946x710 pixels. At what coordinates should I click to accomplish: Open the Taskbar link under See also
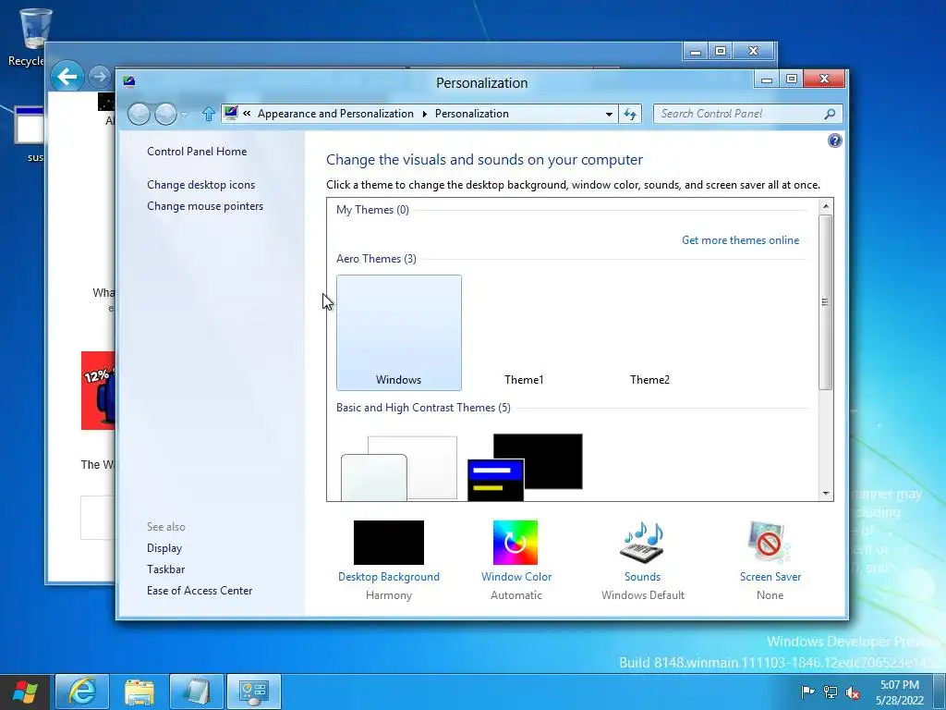[166, 569]
